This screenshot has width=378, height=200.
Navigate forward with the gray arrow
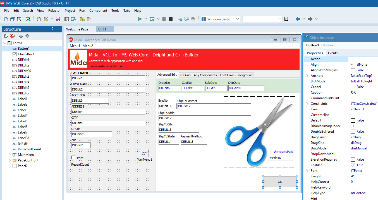click(310, 19)
